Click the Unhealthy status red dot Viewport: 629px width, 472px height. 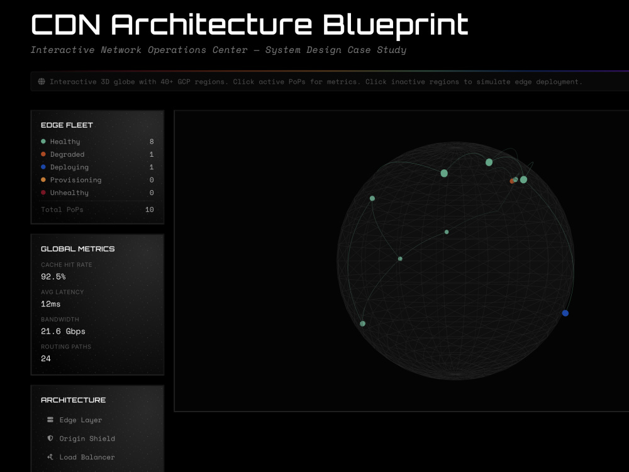43,193
